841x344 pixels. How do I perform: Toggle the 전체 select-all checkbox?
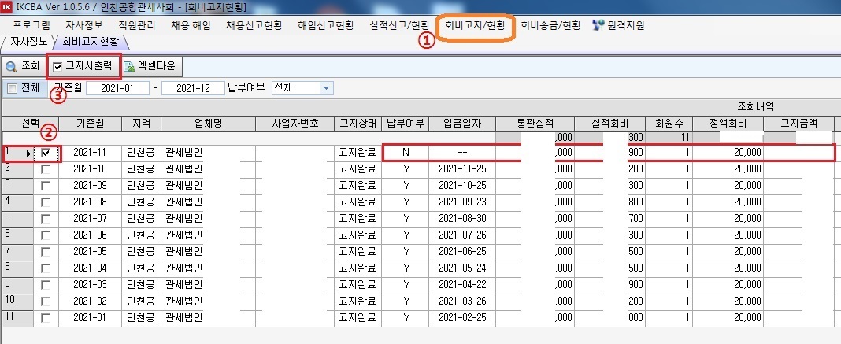pos(12,88)
